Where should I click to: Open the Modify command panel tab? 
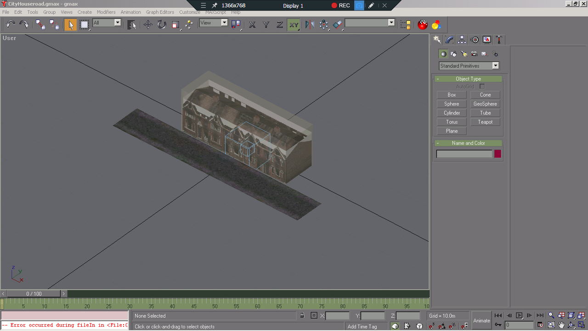[450, 40]
